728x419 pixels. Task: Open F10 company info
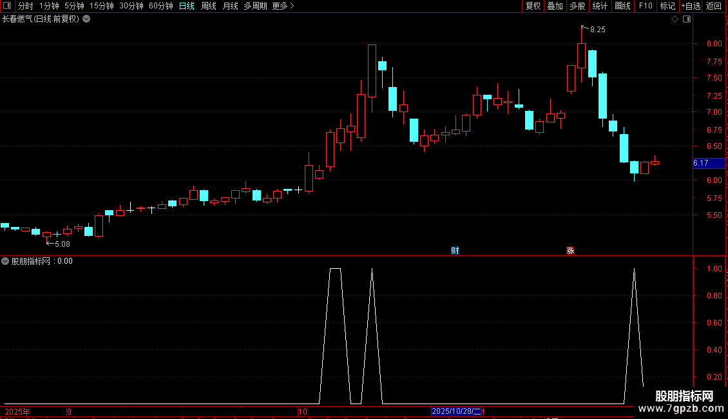[646, 6]
